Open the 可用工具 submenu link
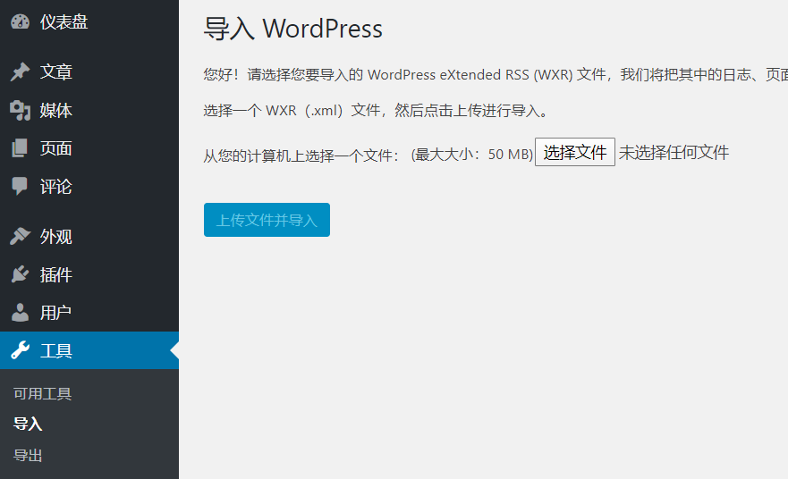788x479 pixels. tap(42, 394)
